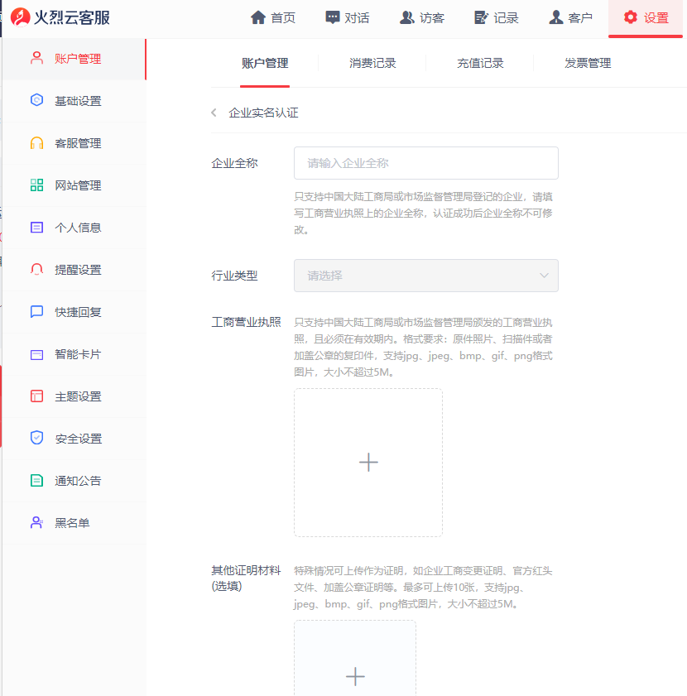Open 提醒设置 in the sidebar
Screen dimensions: 687x696
(74, 270)
